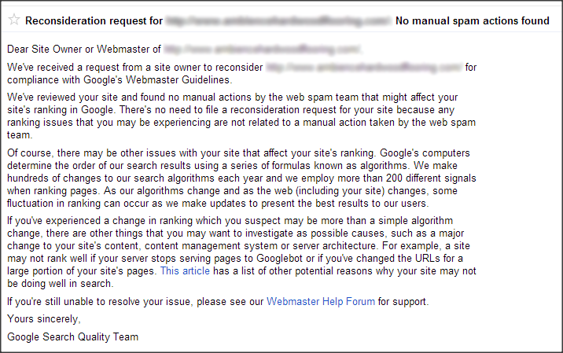
Task: Click the "Reconsideration request for" subject text
Action: [94, 20]
